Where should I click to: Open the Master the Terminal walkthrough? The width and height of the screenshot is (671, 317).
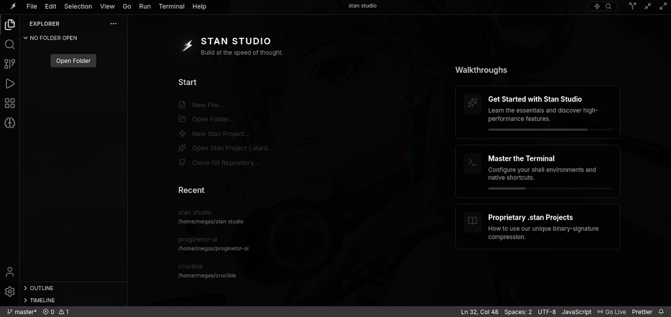(x=538, y=171)
